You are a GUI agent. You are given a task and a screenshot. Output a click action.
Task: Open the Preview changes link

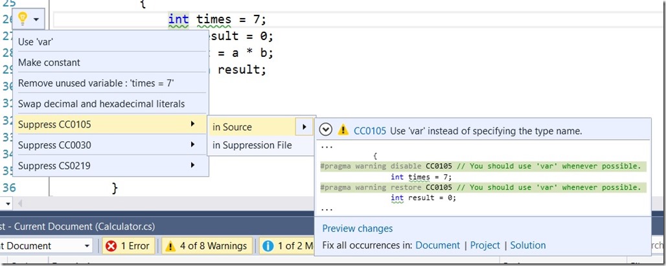click(357, 228)
